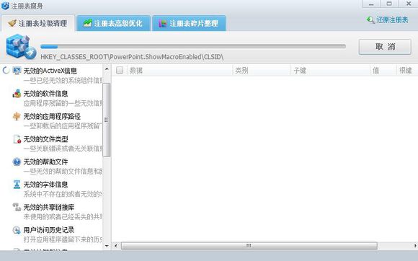Click the 取消 button
The width and height of the screenshot is (418, 261).
coord(385,47)
